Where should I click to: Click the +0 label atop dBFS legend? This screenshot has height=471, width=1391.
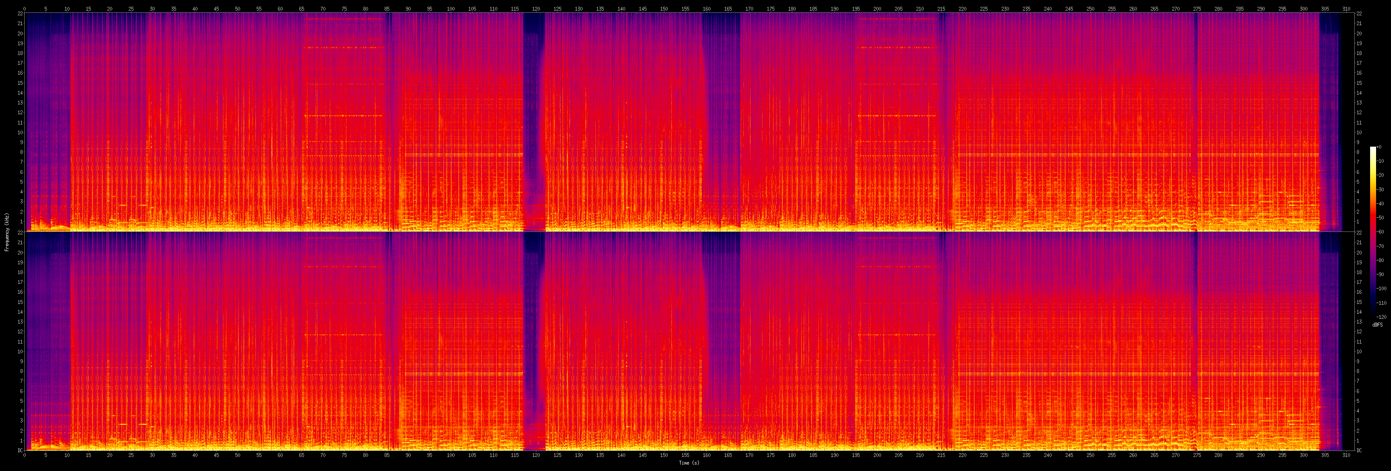[1379, 147]
